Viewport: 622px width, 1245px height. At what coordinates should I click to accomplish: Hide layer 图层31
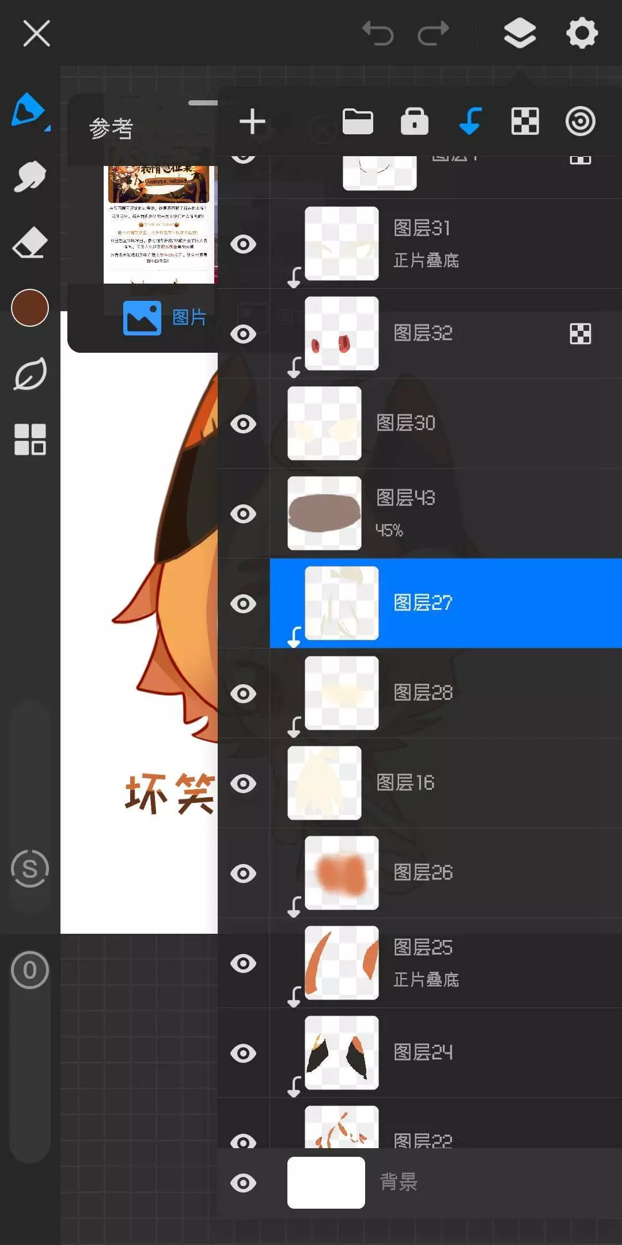[243, 244]
